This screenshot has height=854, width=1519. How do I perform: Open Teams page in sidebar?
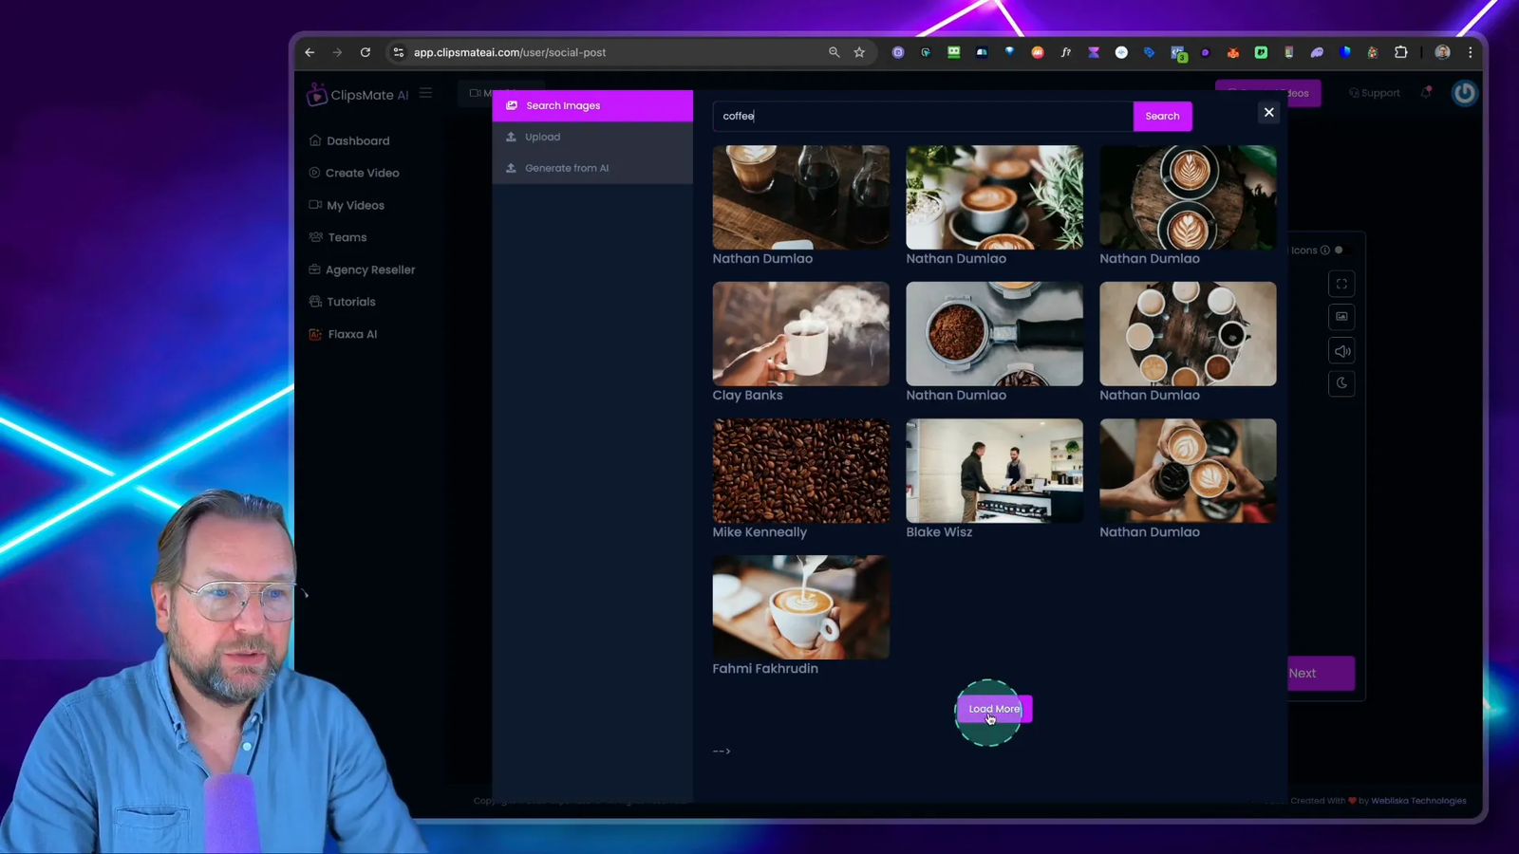tap(347, 237)
